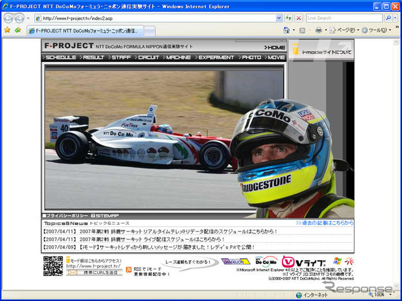Image resolution: width=402 pixels, height=301 pixels.
Task: Click the Windows flag logo icon
Action: (337, 261)
